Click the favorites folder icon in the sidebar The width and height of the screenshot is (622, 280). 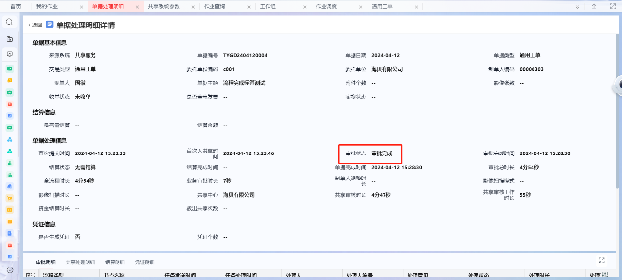point(9,39)
